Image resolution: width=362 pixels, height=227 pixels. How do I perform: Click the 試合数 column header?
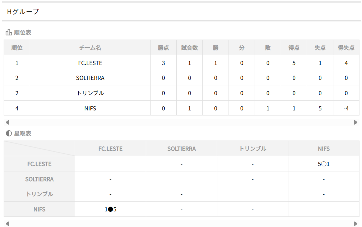click(x=189, y=48)
